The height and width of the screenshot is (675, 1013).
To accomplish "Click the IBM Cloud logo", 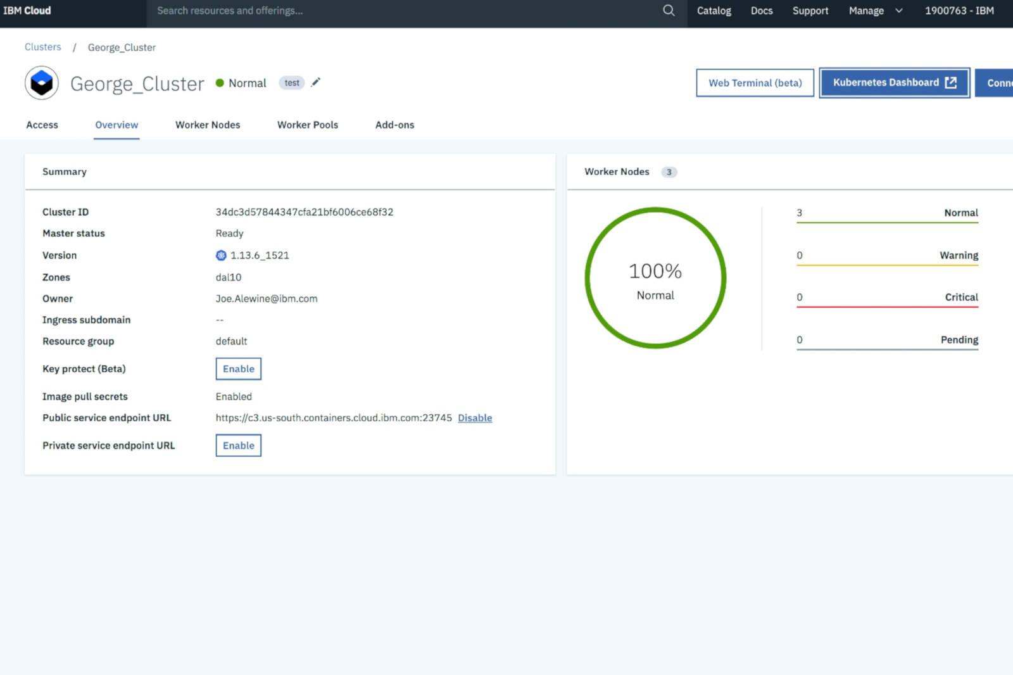I will pos(27,11).
